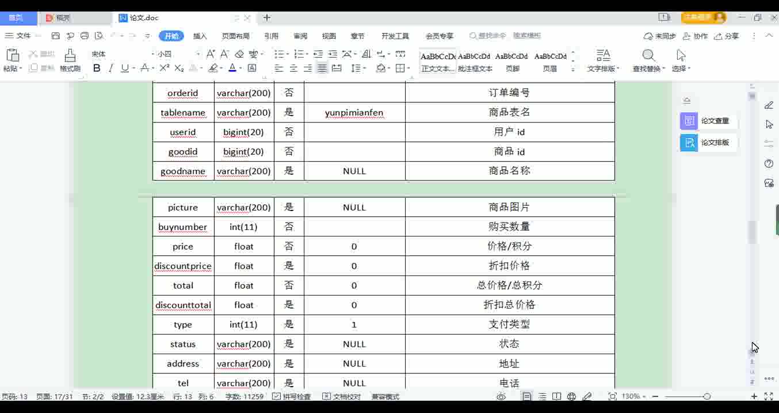Image resolution: width=779 pixels, height=413 pixels.
Task: Decrease paragraph indent
Action: (x=318, y=54)
